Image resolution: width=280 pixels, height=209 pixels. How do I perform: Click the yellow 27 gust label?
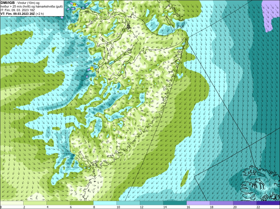92,68
